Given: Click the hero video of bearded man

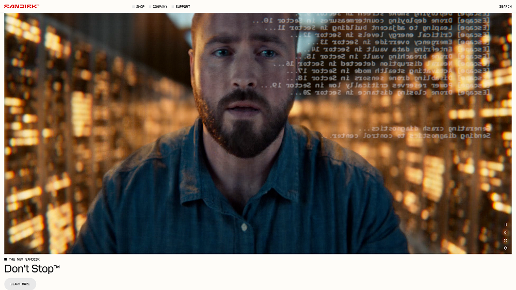Looking at the screenshot, I should coord(258,133).
